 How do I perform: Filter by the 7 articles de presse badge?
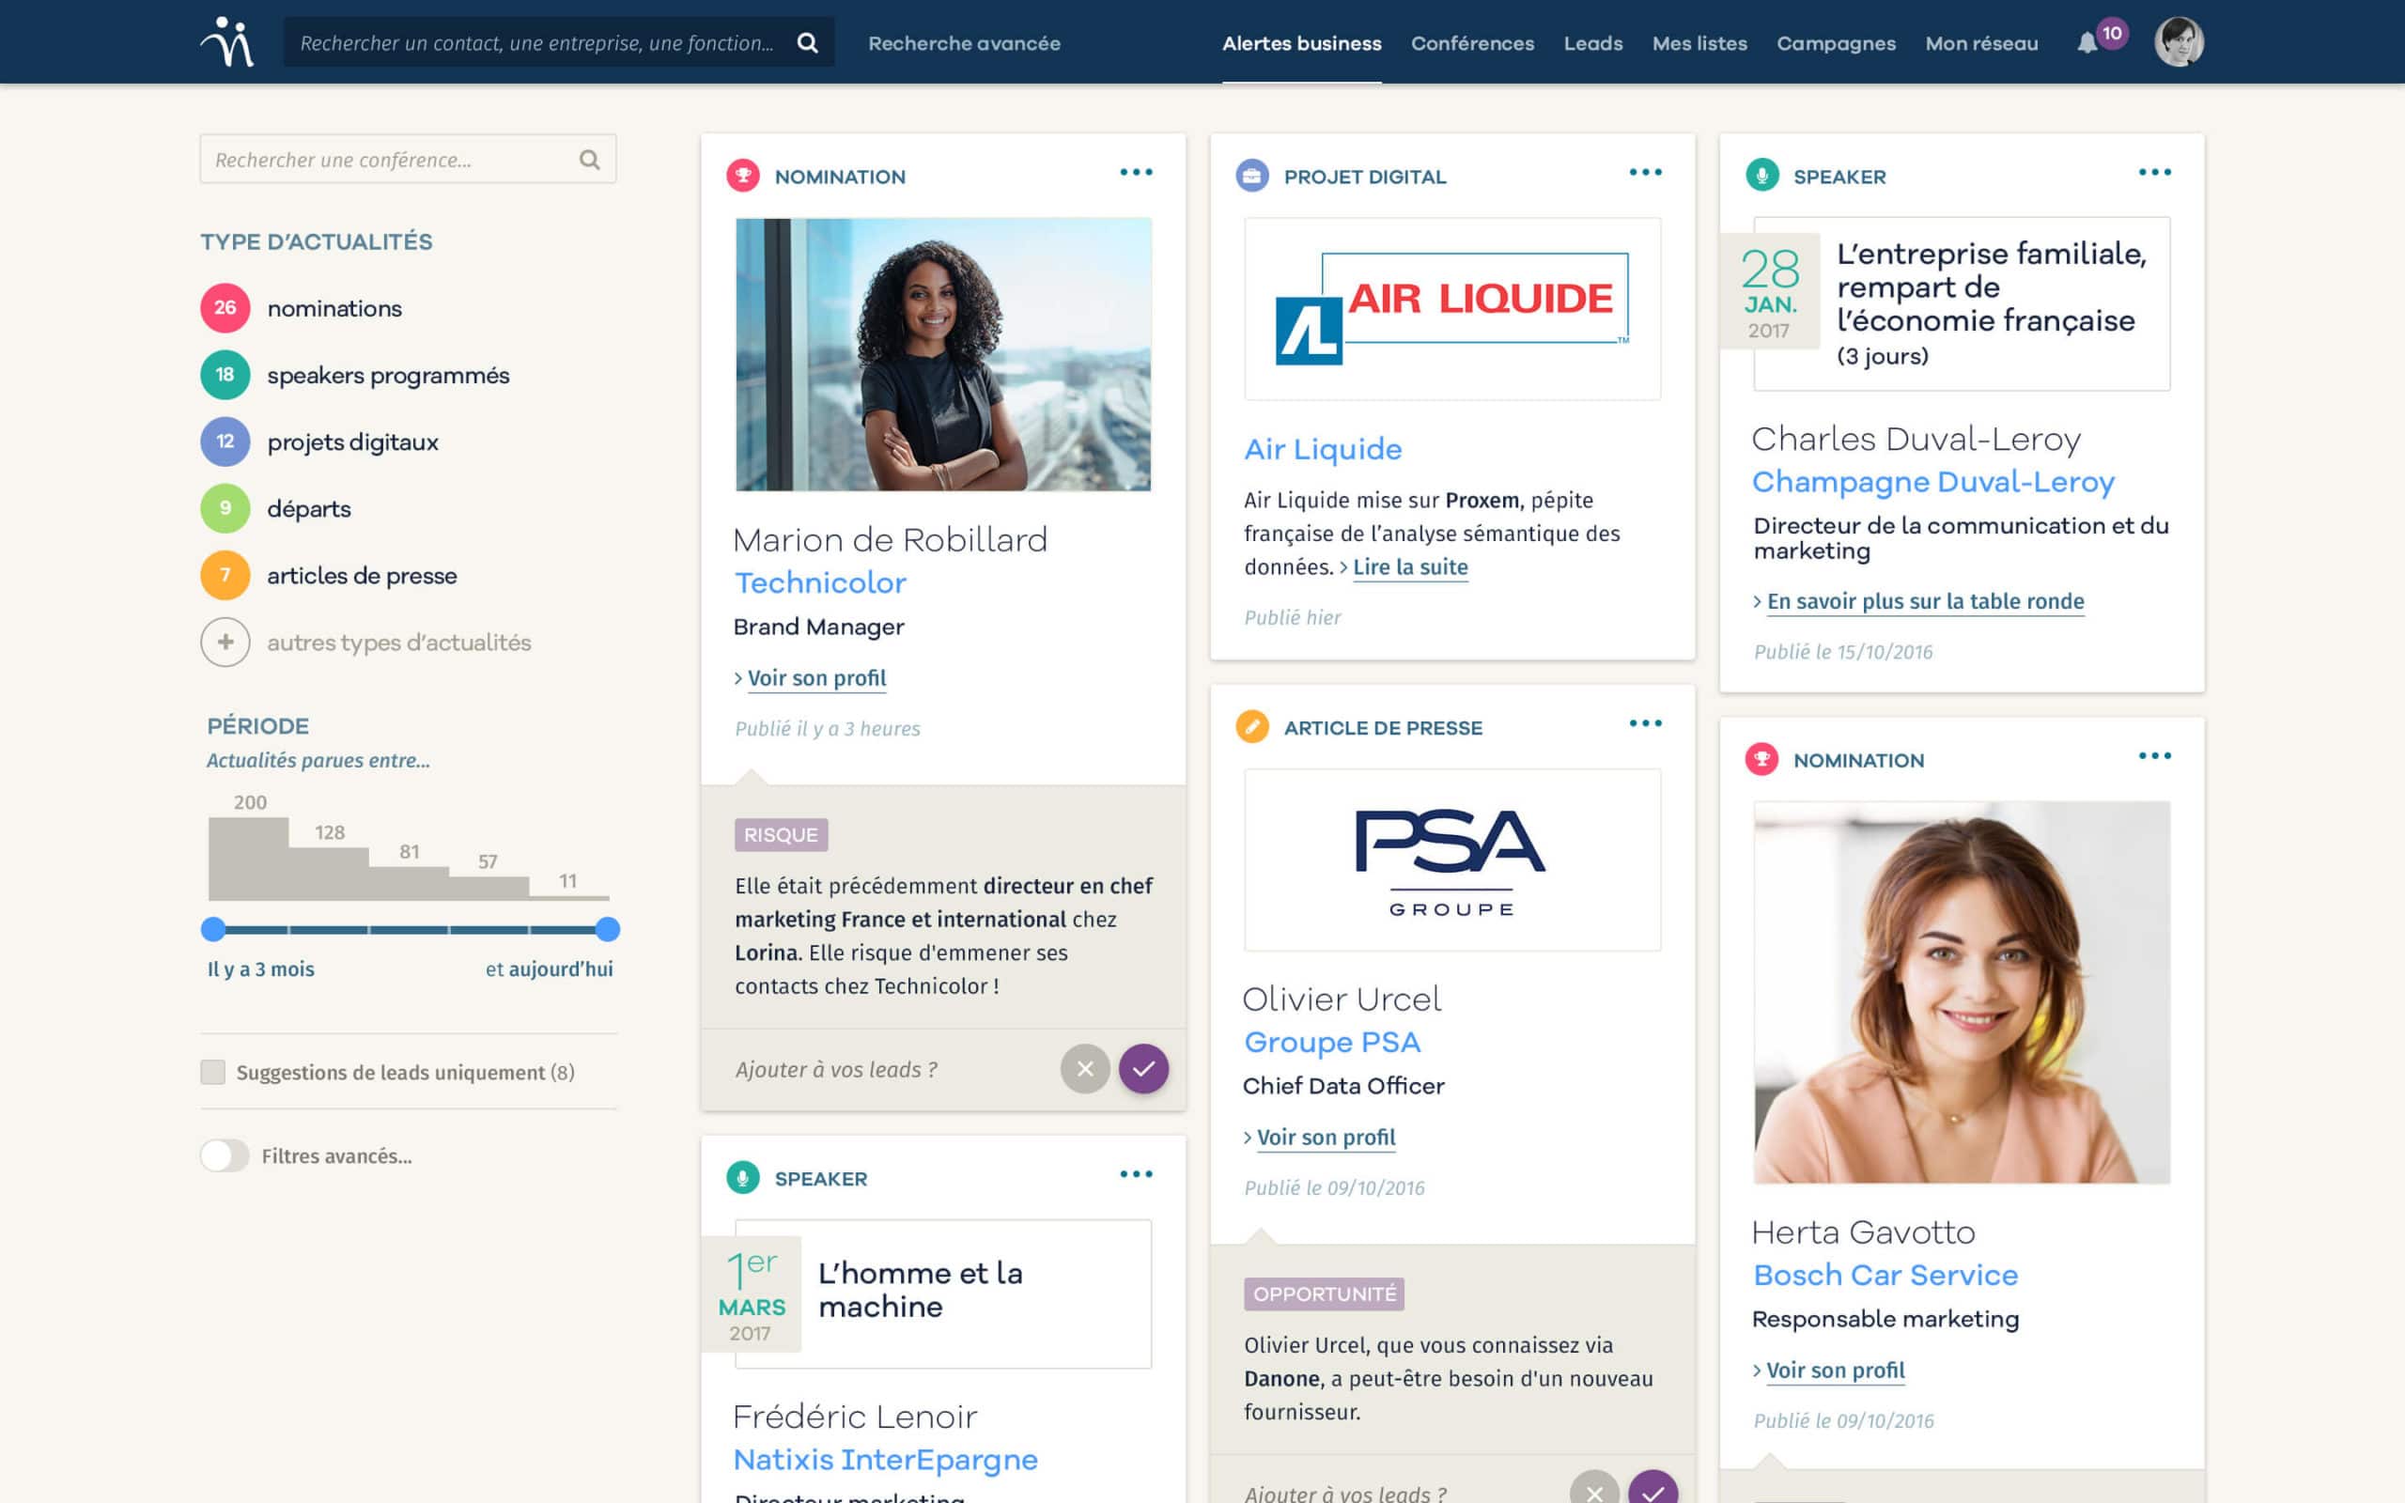(225, 575)
